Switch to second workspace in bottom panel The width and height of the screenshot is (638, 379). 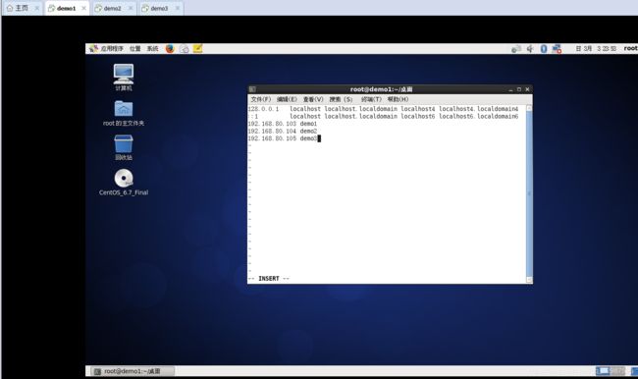click(x=617, y=371)
